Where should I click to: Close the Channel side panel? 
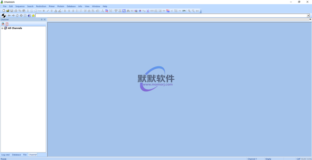point(45,19)
